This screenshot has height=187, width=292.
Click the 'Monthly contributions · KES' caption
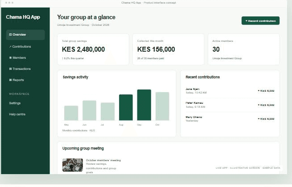[78, 130]
